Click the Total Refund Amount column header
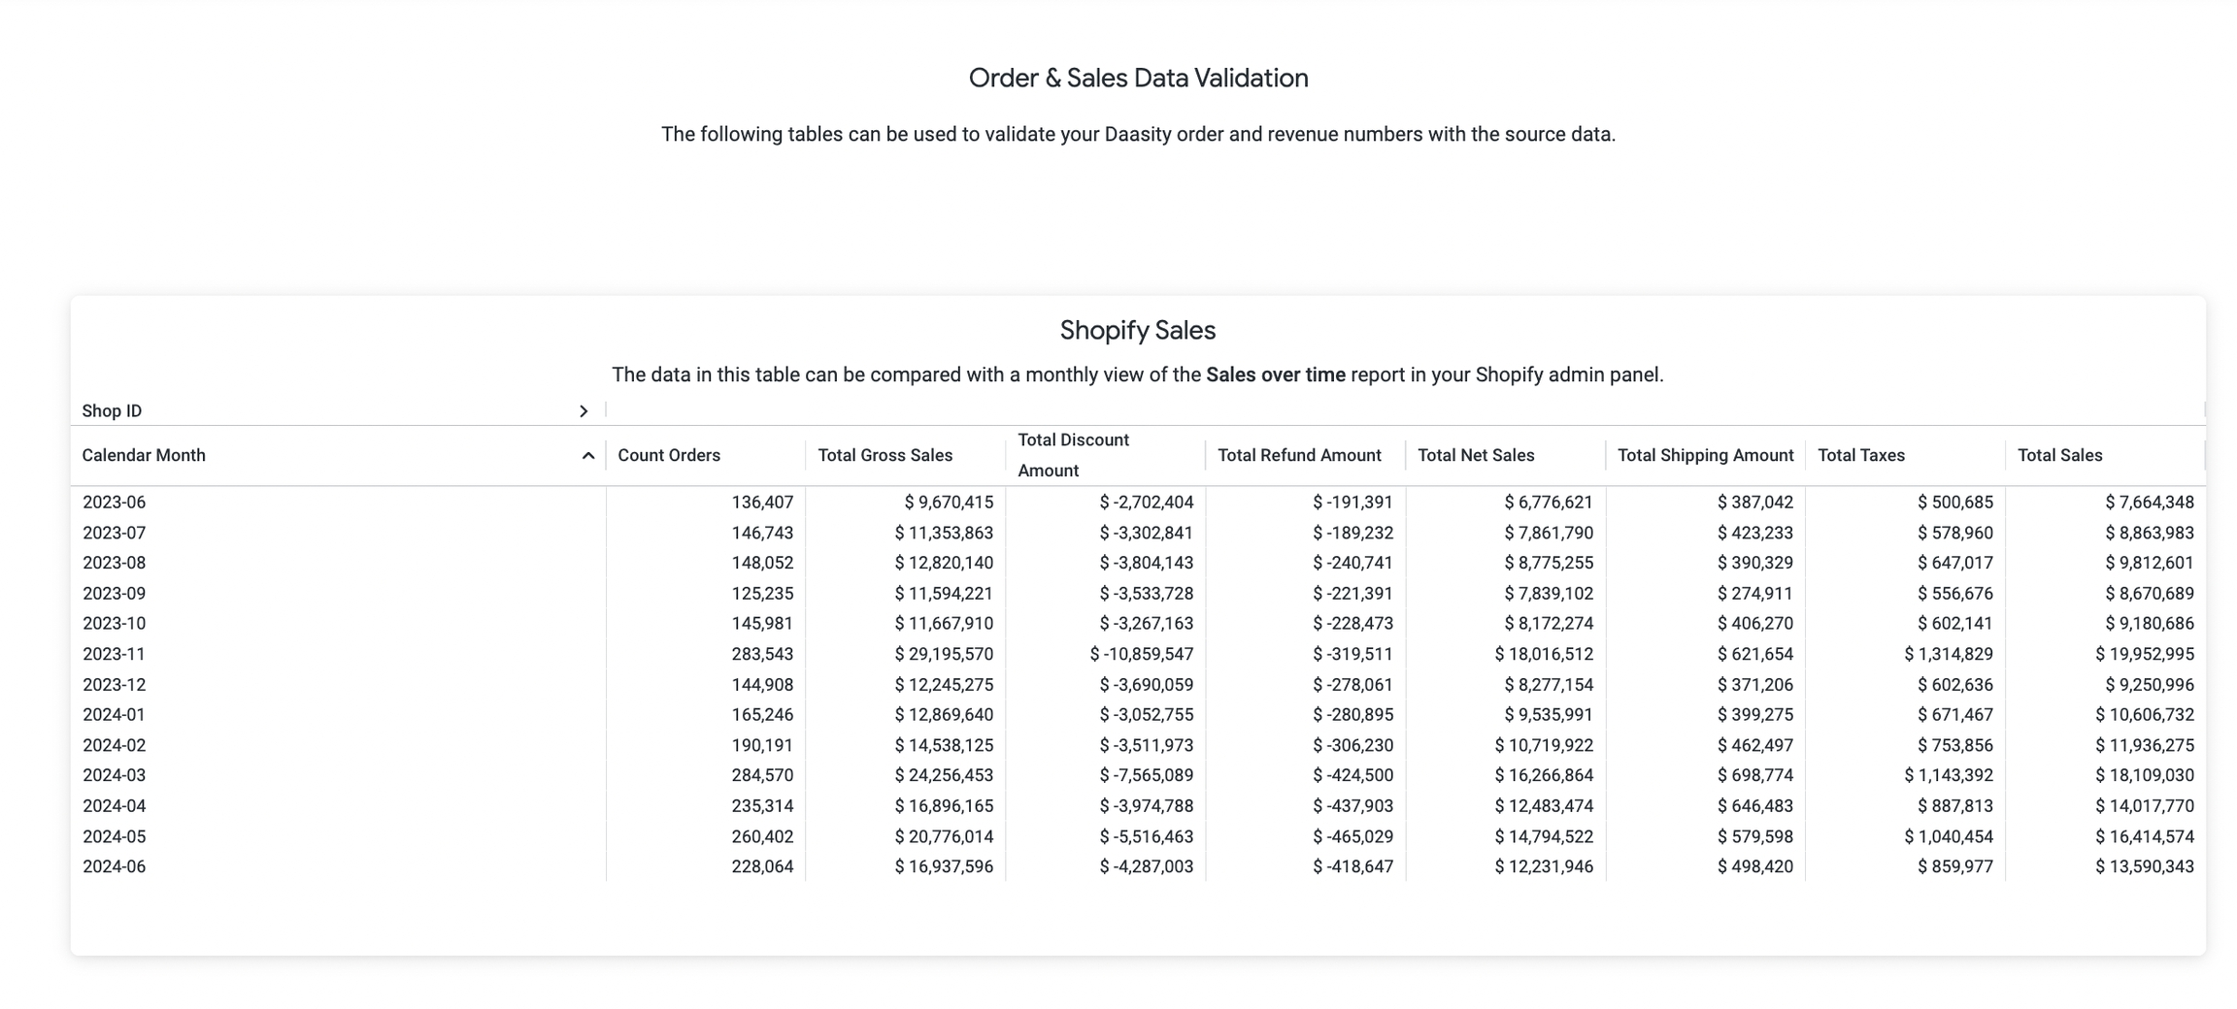 tap(1299, 455)
